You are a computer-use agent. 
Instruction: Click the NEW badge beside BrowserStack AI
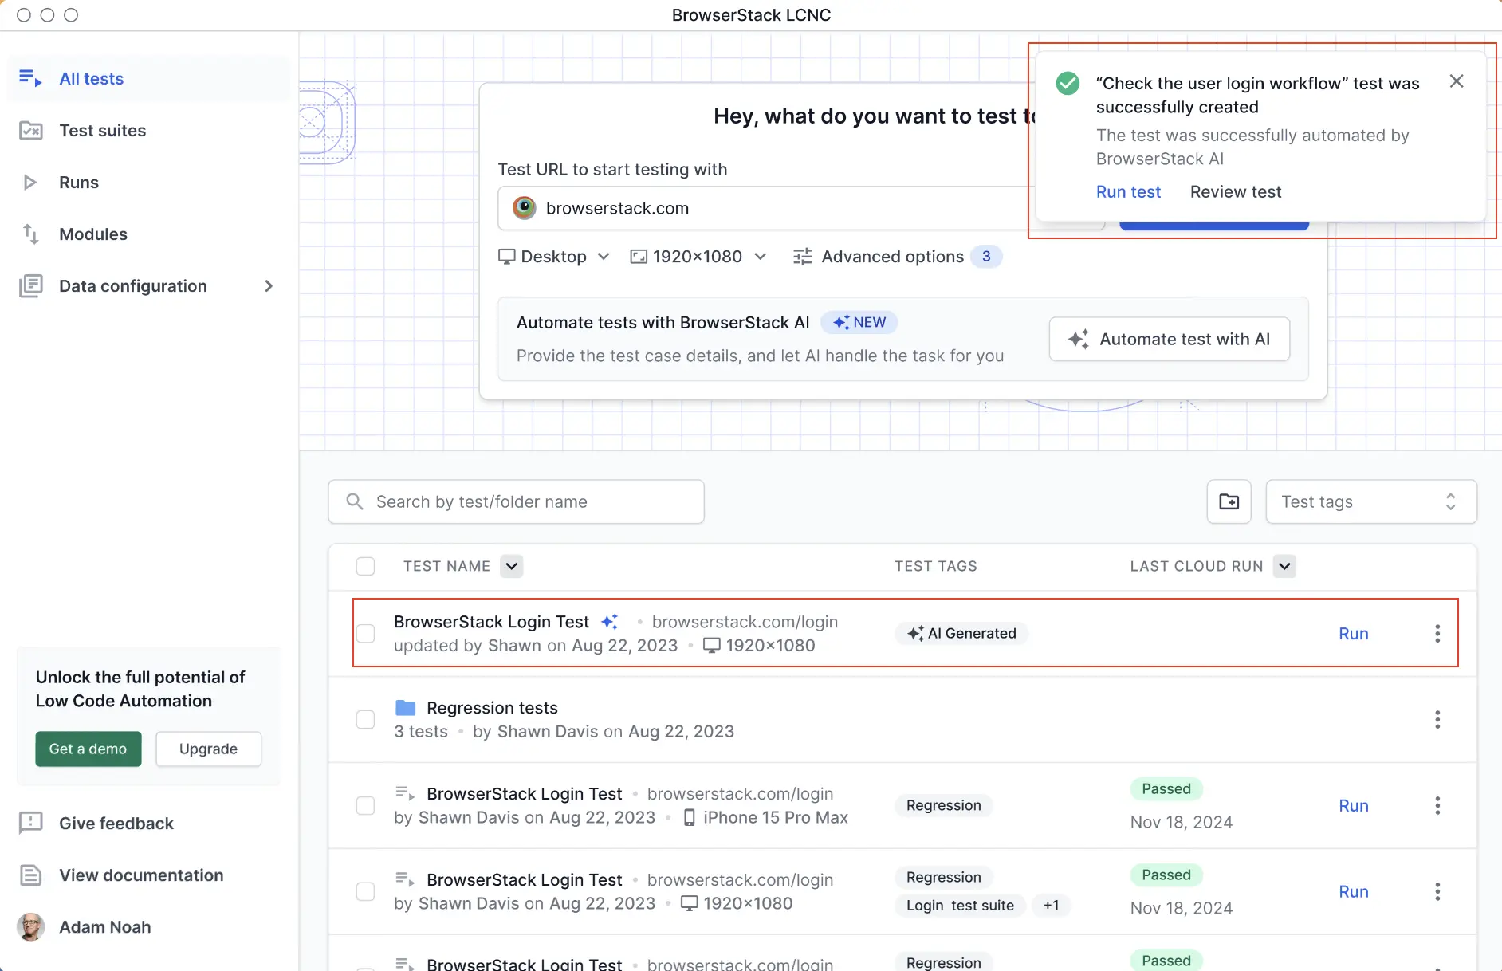pyautogui.click(x=859, y=323)
